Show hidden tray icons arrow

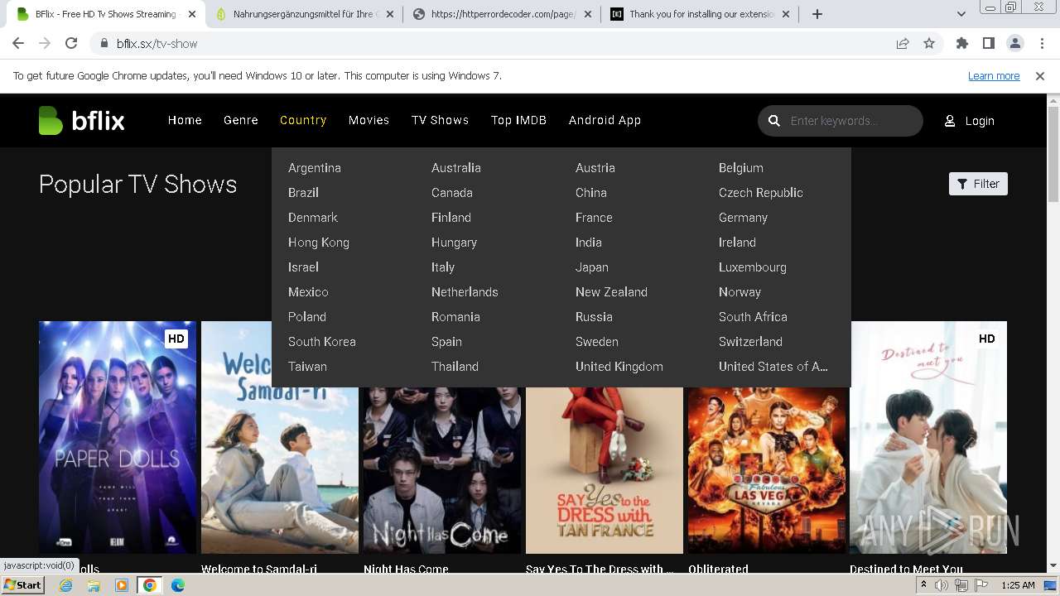pyautogui.click(x=923, y=585)
